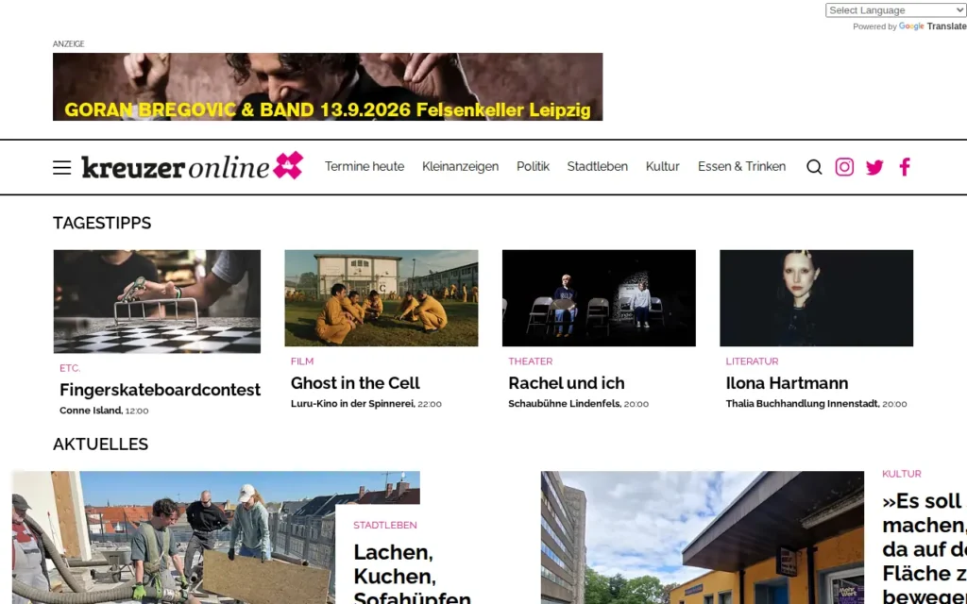Click the FILM category label
The width and height of the screenshot is (967, 604).
pos(302,361)
